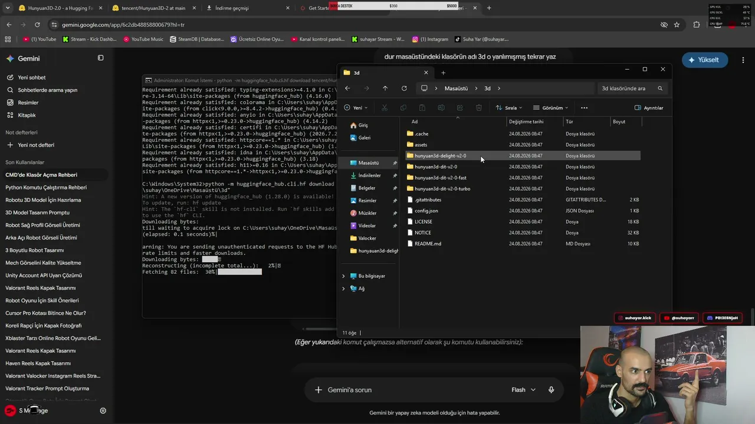The image size is (755, 424).
Task: Expand the chevron before Masaüstü in address bar
Action: pyautogui.click(x=436, y=88)
